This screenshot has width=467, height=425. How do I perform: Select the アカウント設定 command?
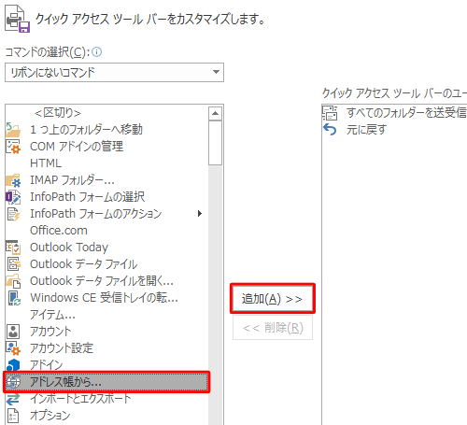[106, 348]
